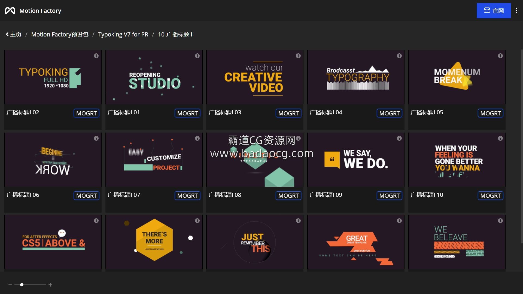Viewport: 523px width, 294px height.
Task: Select the CREATIVE VIDEO thumbnail
Action: [x=255, y=77]
